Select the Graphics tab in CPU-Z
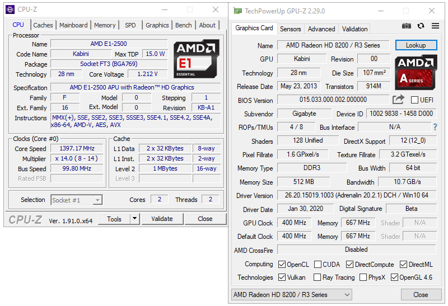The width and height of the screenshot is (448, 306). 157,25
